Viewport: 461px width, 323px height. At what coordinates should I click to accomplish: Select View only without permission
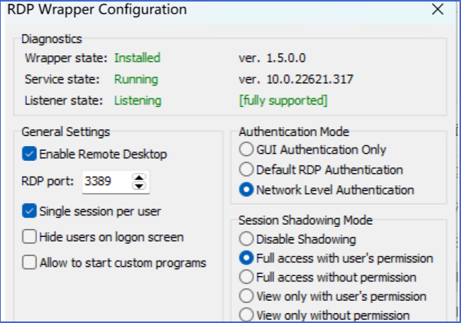tap(247, 314)
